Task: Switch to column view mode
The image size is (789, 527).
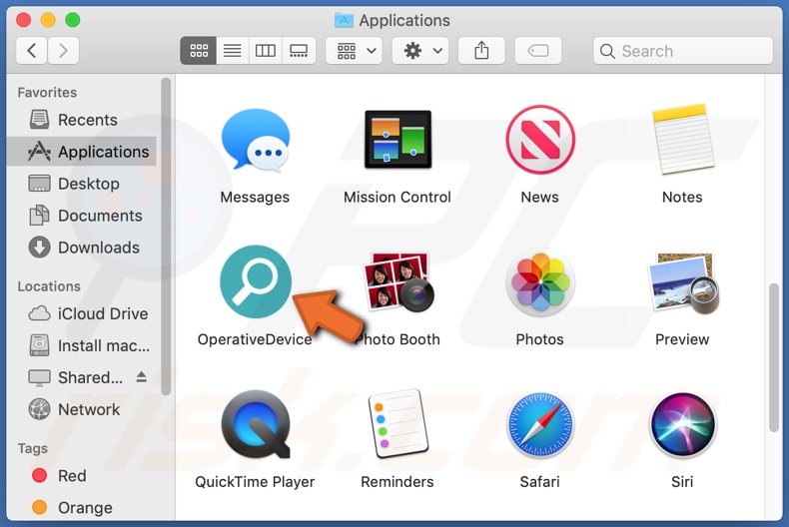Action: point(266,51)
